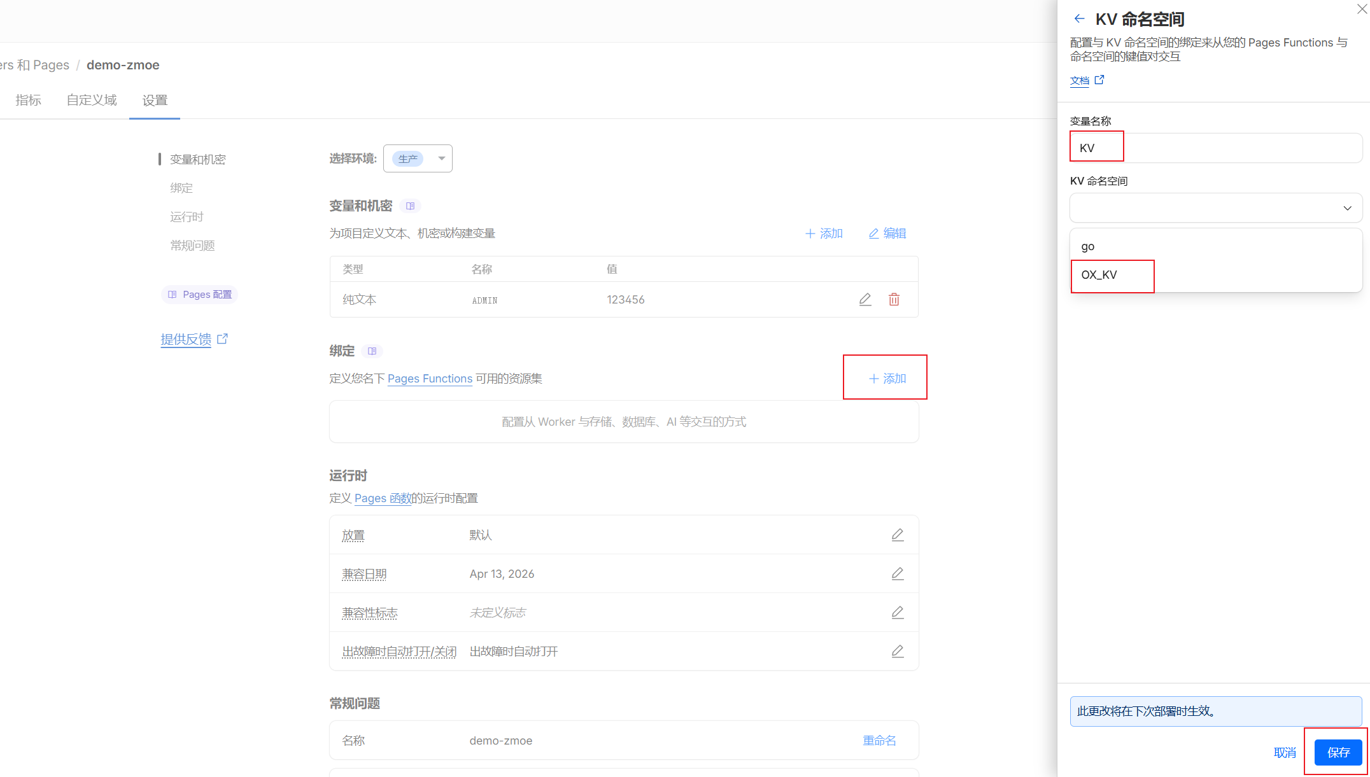
Task: Open docs icon next to 绑定 heading
Action: 372,351
